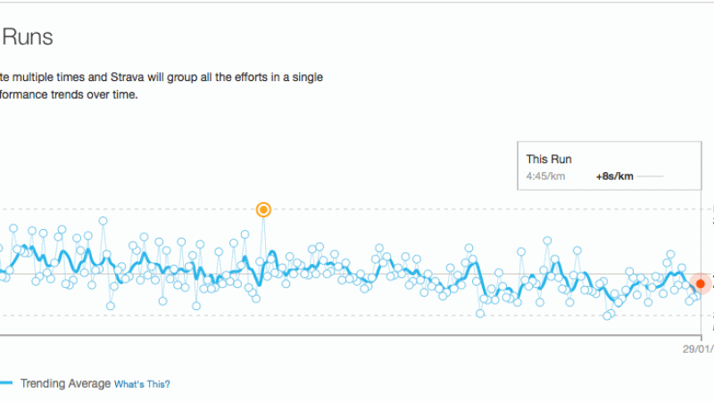
Task: Select the tall peak circle nearest below the tooltip
Action: [547, 241]
